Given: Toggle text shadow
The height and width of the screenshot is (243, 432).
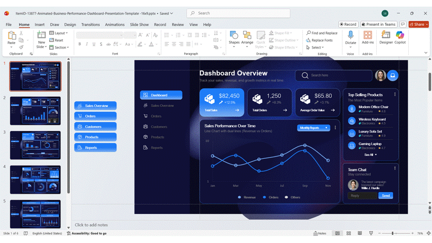Looking at the screenshot, I should point(101,44).
